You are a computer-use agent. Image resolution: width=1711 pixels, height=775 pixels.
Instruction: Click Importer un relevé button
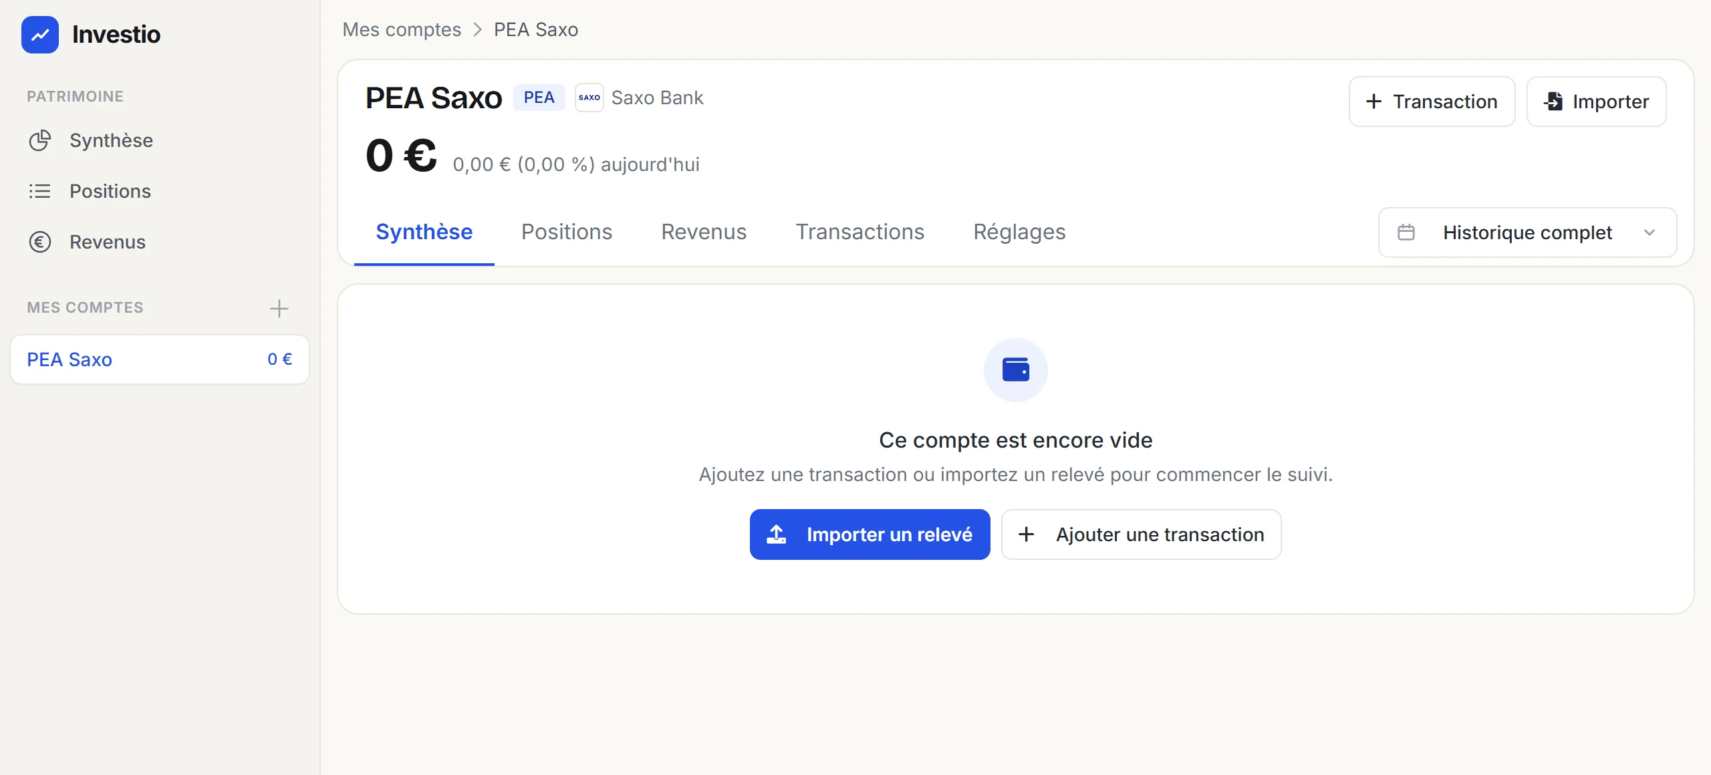pyautogui.click(x=870, y=534)
